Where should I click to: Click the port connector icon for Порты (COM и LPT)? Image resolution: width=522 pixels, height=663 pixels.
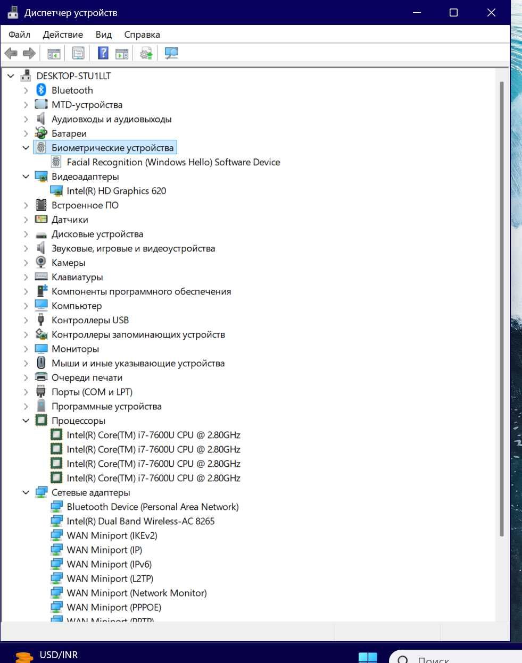tap(41, 392)
